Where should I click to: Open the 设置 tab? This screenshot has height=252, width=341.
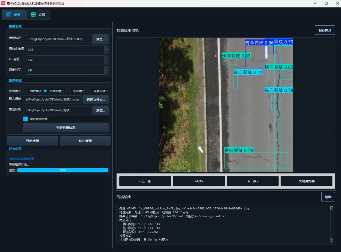click(38, 15)
